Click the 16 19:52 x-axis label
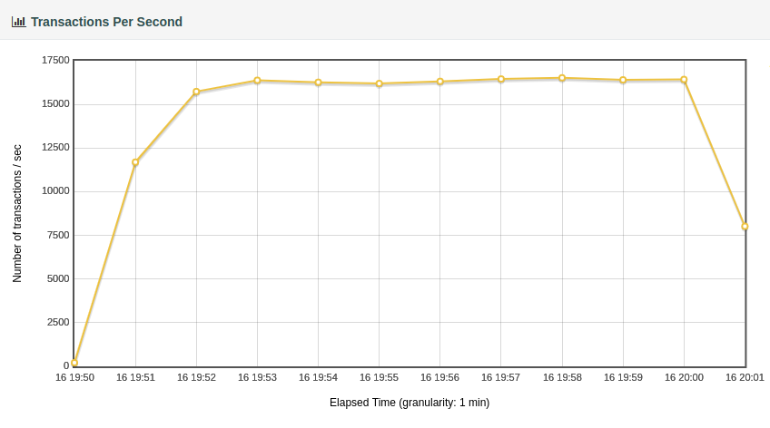Screen dimensions: 770x428 tap(196, 377)
